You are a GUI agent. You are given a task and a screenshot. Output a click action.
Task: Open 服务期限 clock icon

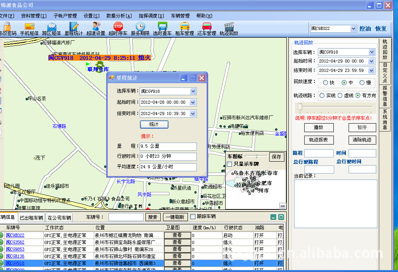(x=140, y=26)
